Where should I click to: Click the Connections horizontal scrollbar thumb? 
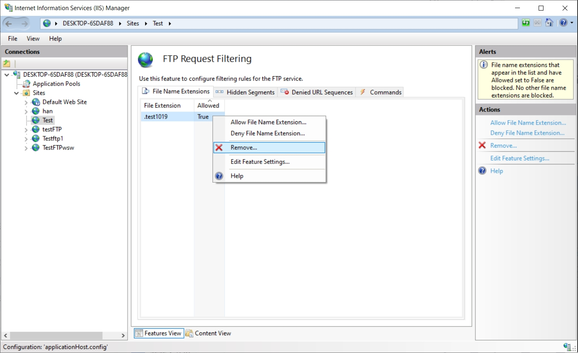56,336
